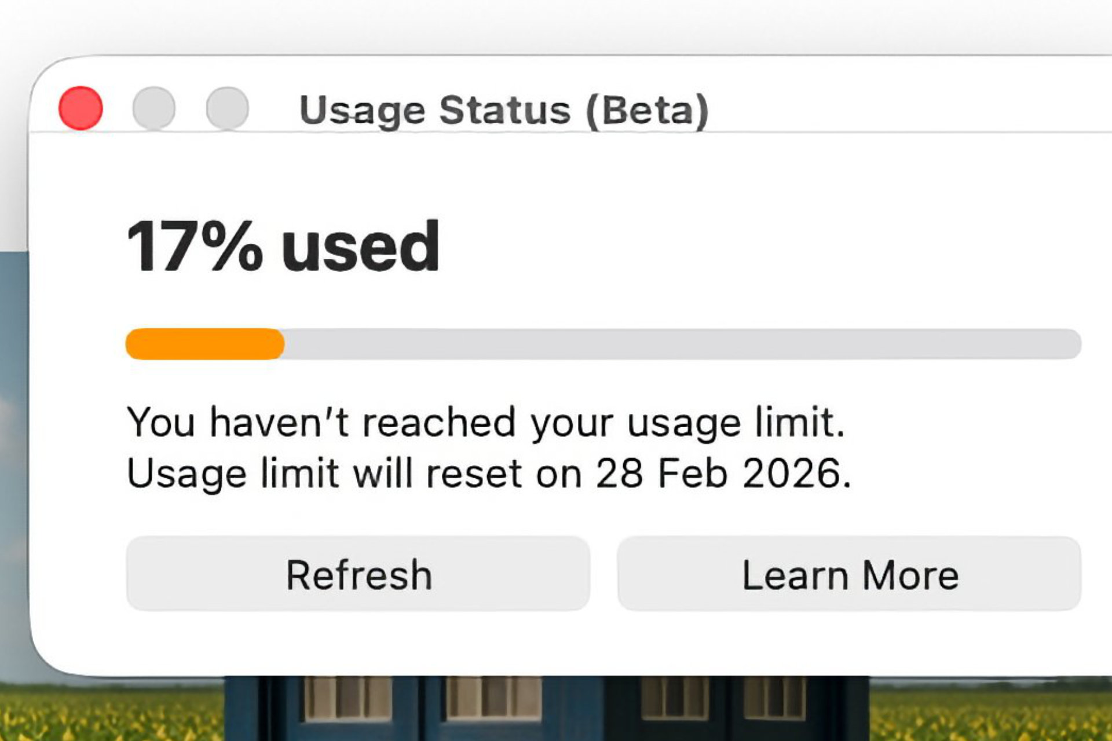Viewport: 1112px width, 741px height.
Task: Click the Refresh button
Action: [x=358, y=574]
